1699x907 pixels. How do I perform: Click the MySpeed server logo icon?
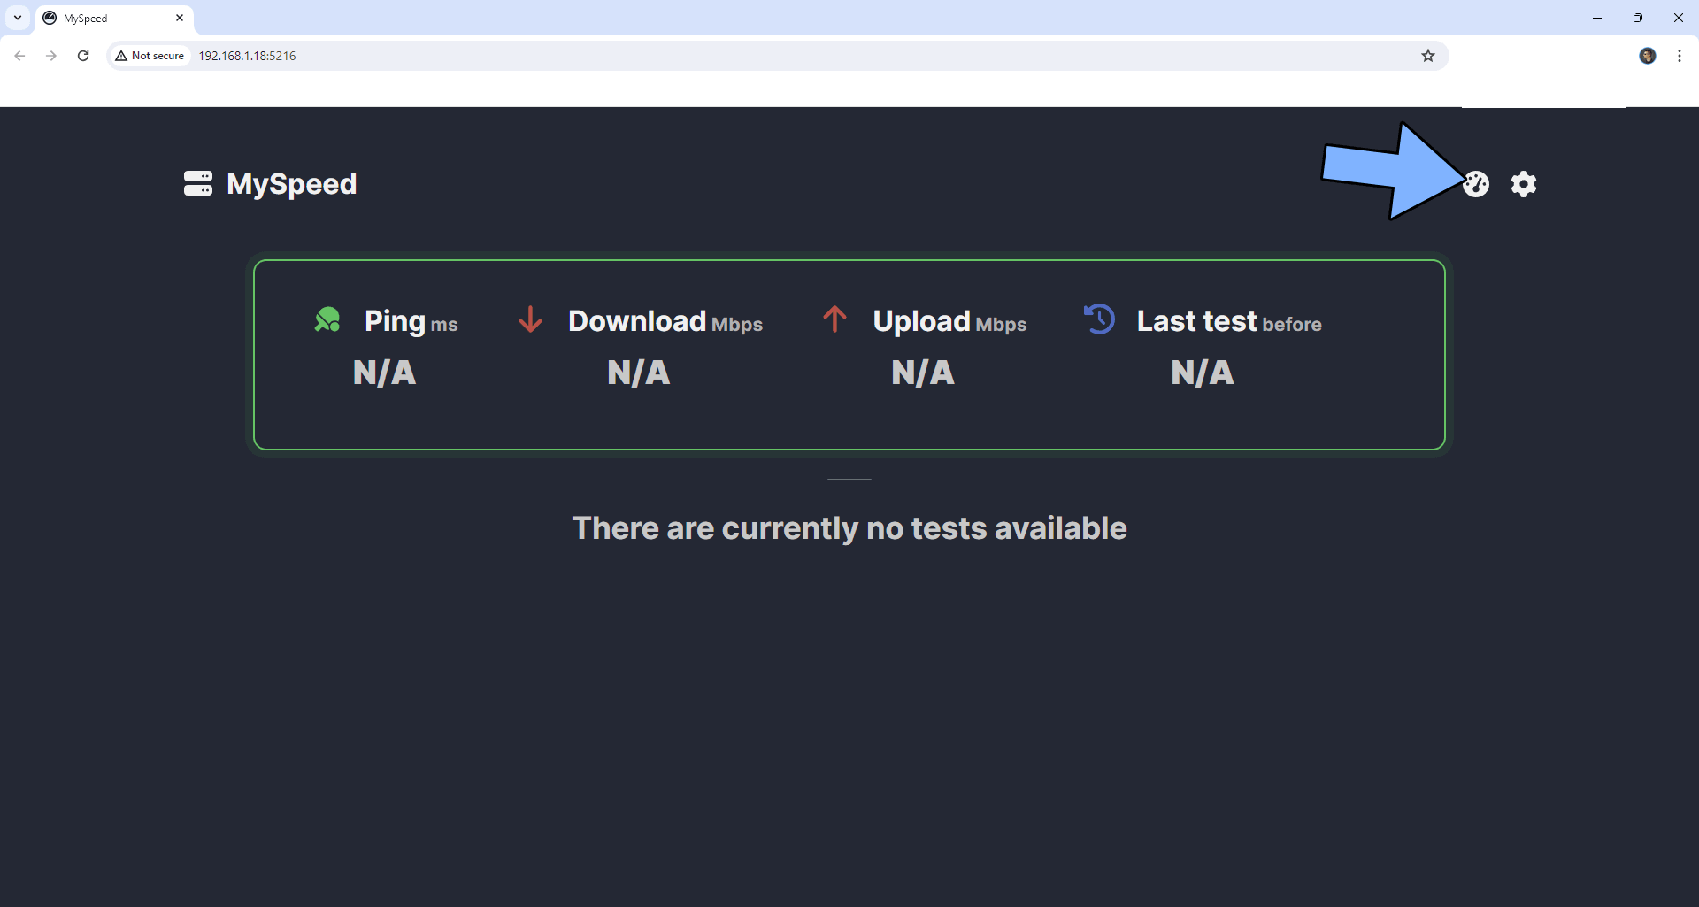click(x=198, y=184)
